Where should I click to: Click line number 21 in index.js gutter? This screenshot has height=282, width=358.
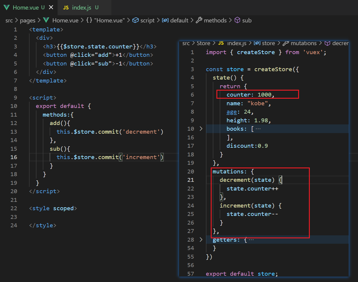(x=191, y=180)
